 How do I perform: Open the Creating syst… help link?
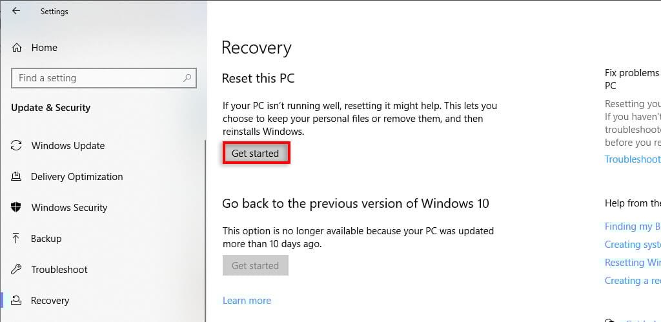click(x=633, y=245)
